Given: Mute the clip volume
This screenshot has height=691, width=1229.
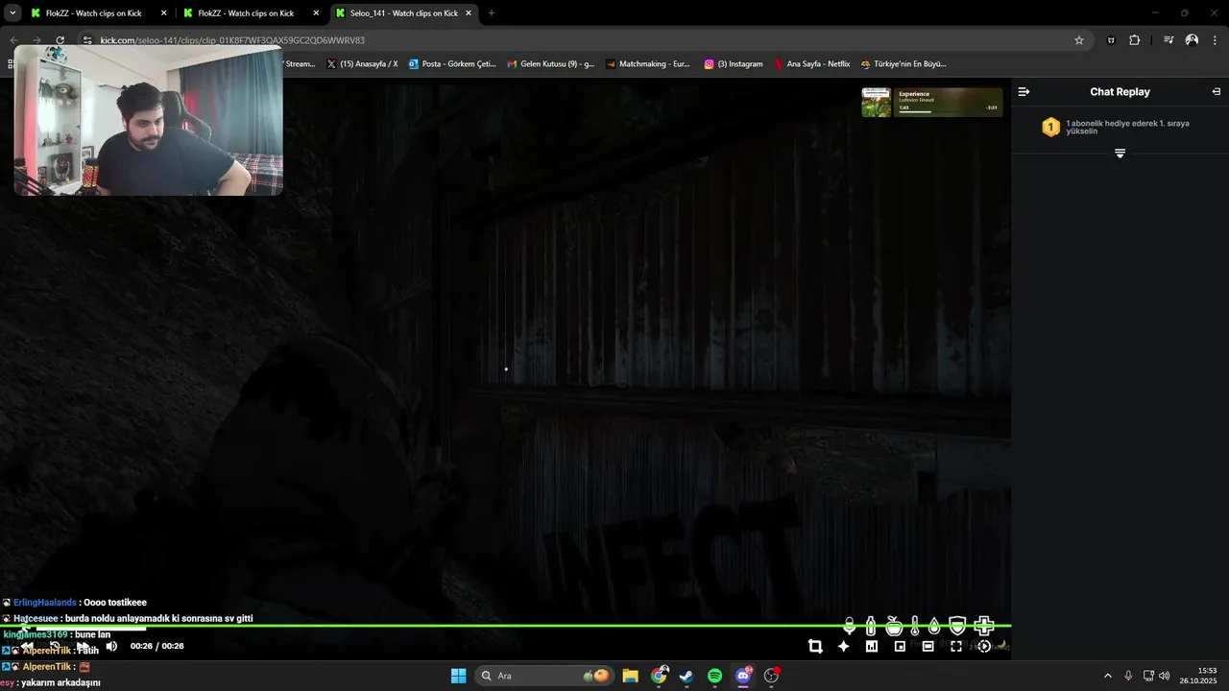Looking at the screenshot, I should [111, 646].
